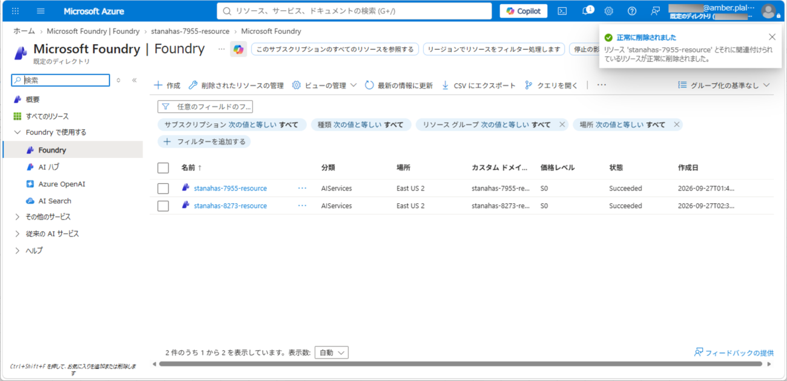This screenshot has height=381, width=787.
Task: Open the help question mark icon
Action: [632, 11]
